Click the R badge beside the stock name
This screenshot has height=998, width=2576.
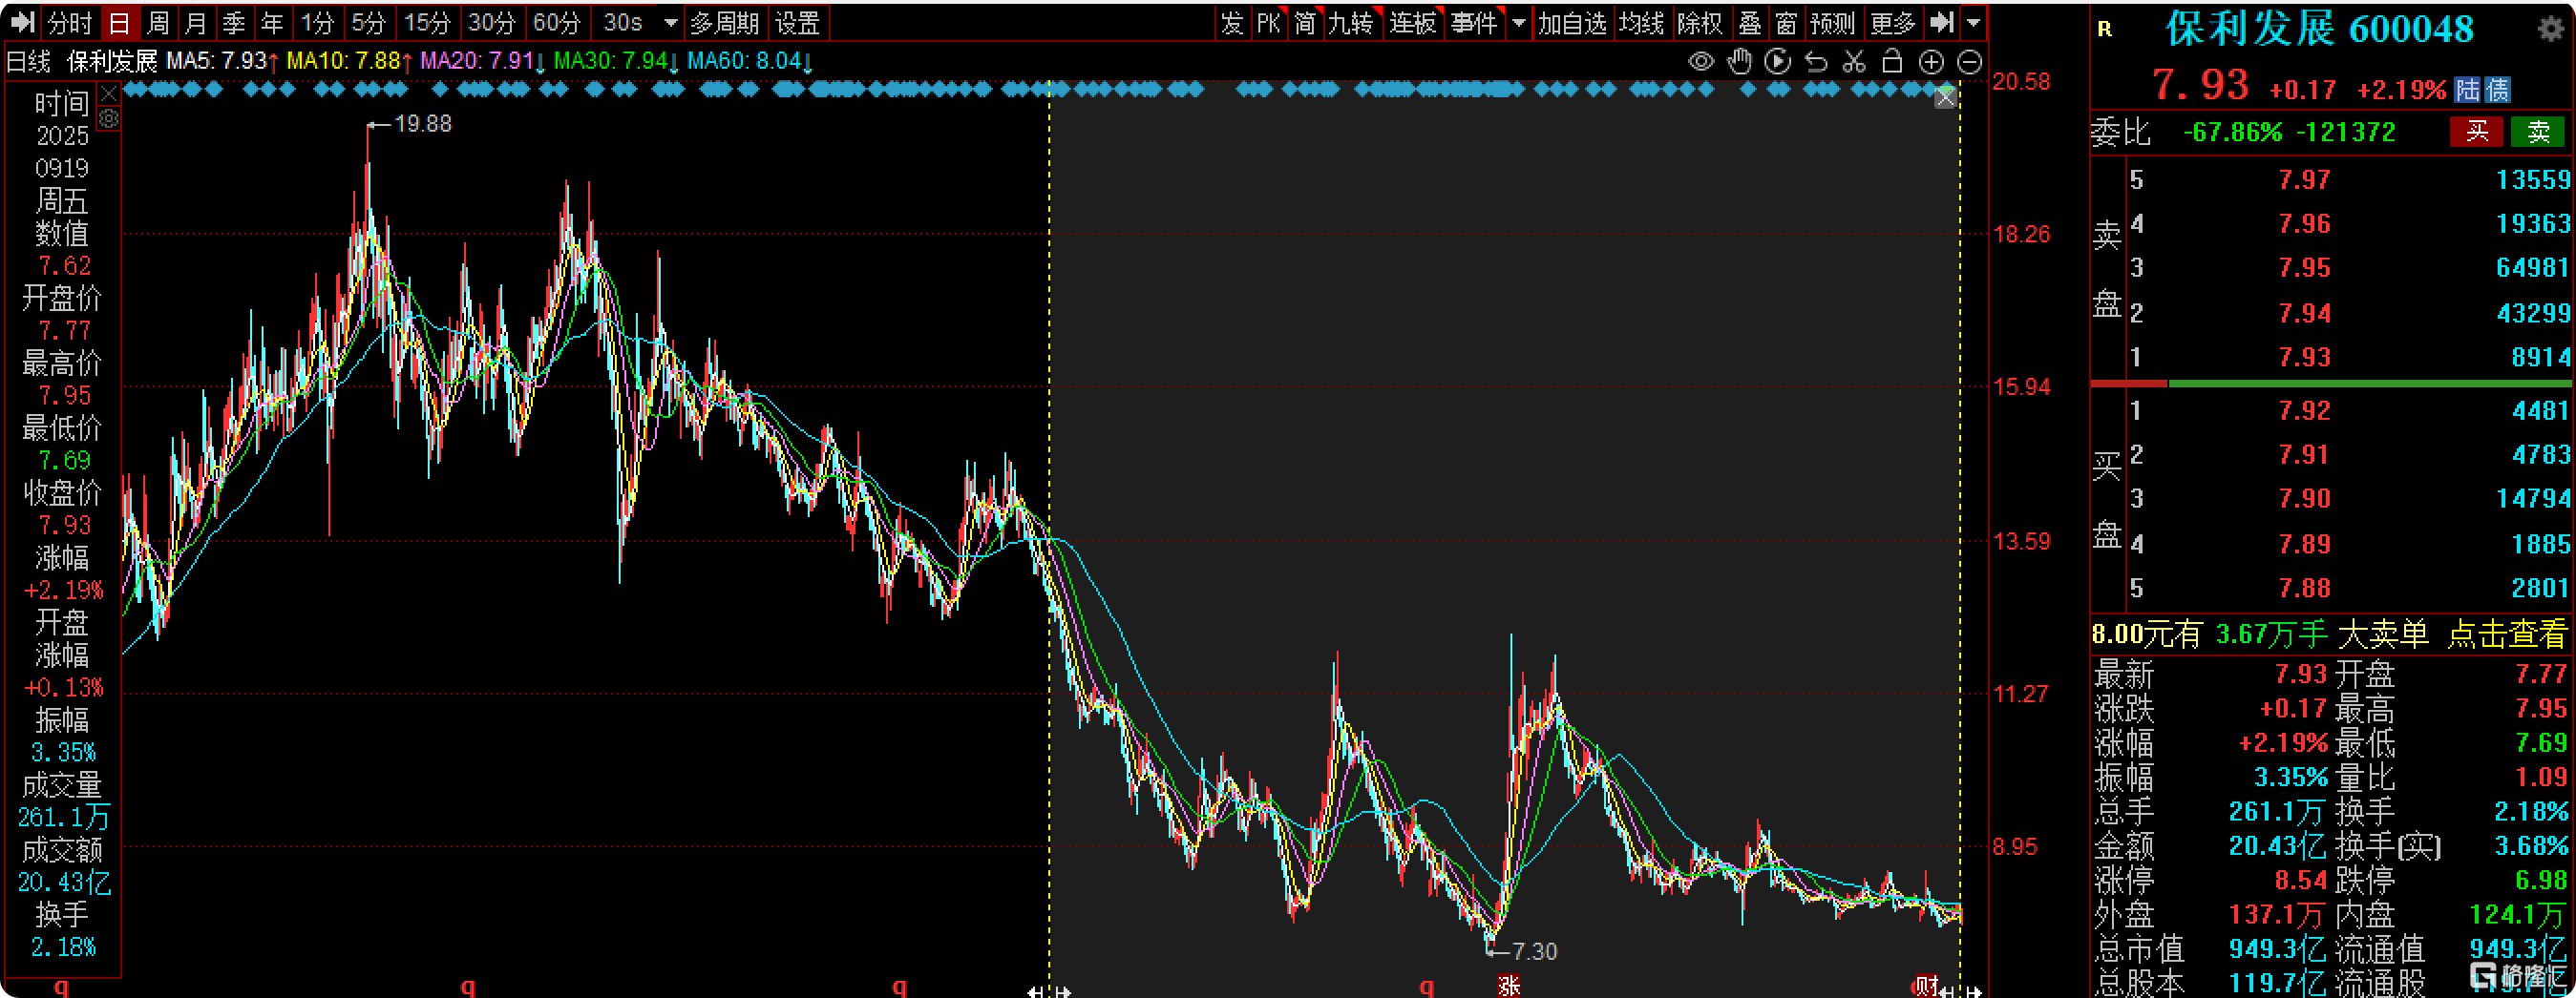tap(2105, 29)
